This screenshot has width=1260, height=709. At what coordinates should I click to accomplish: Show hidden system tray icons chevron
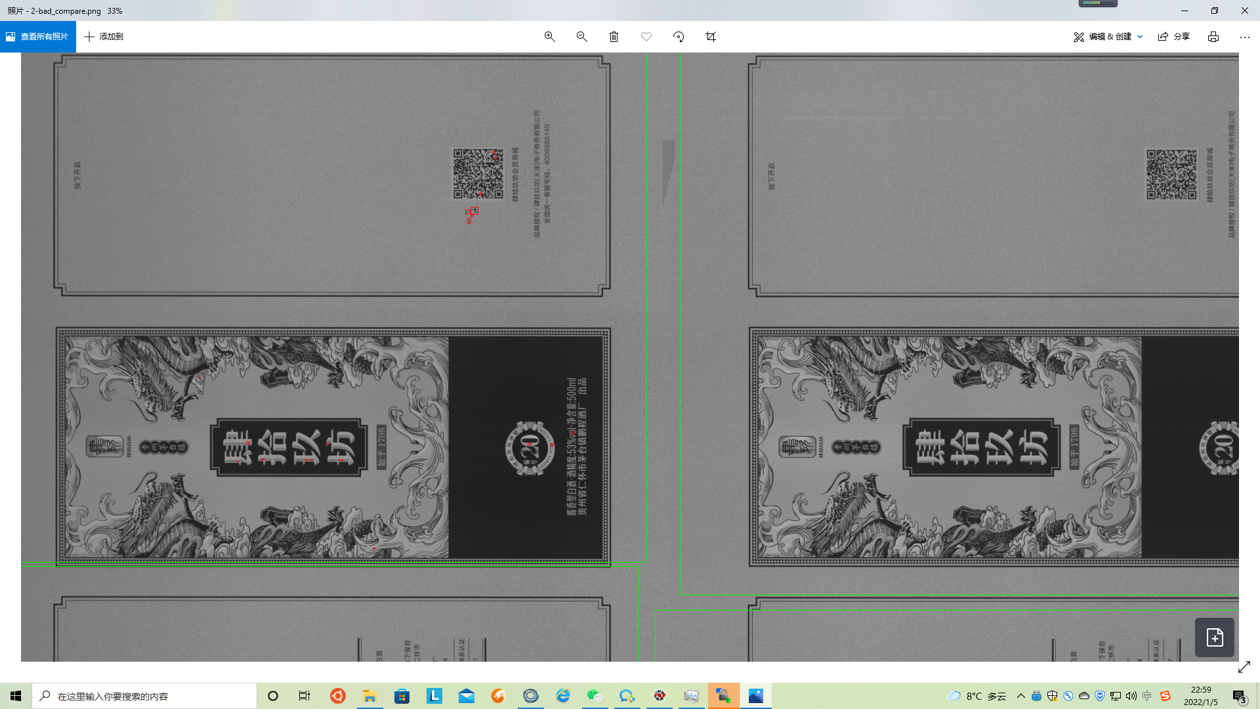click(x=1020, y=696)
